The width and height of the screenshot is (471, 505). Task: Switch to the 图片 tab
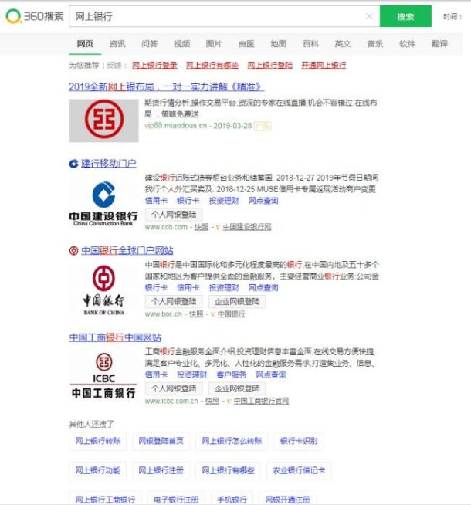[214, 44]
